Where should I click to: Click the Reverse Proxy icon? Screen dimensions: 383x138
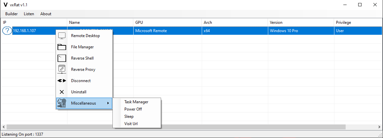(x=62, y=69)
